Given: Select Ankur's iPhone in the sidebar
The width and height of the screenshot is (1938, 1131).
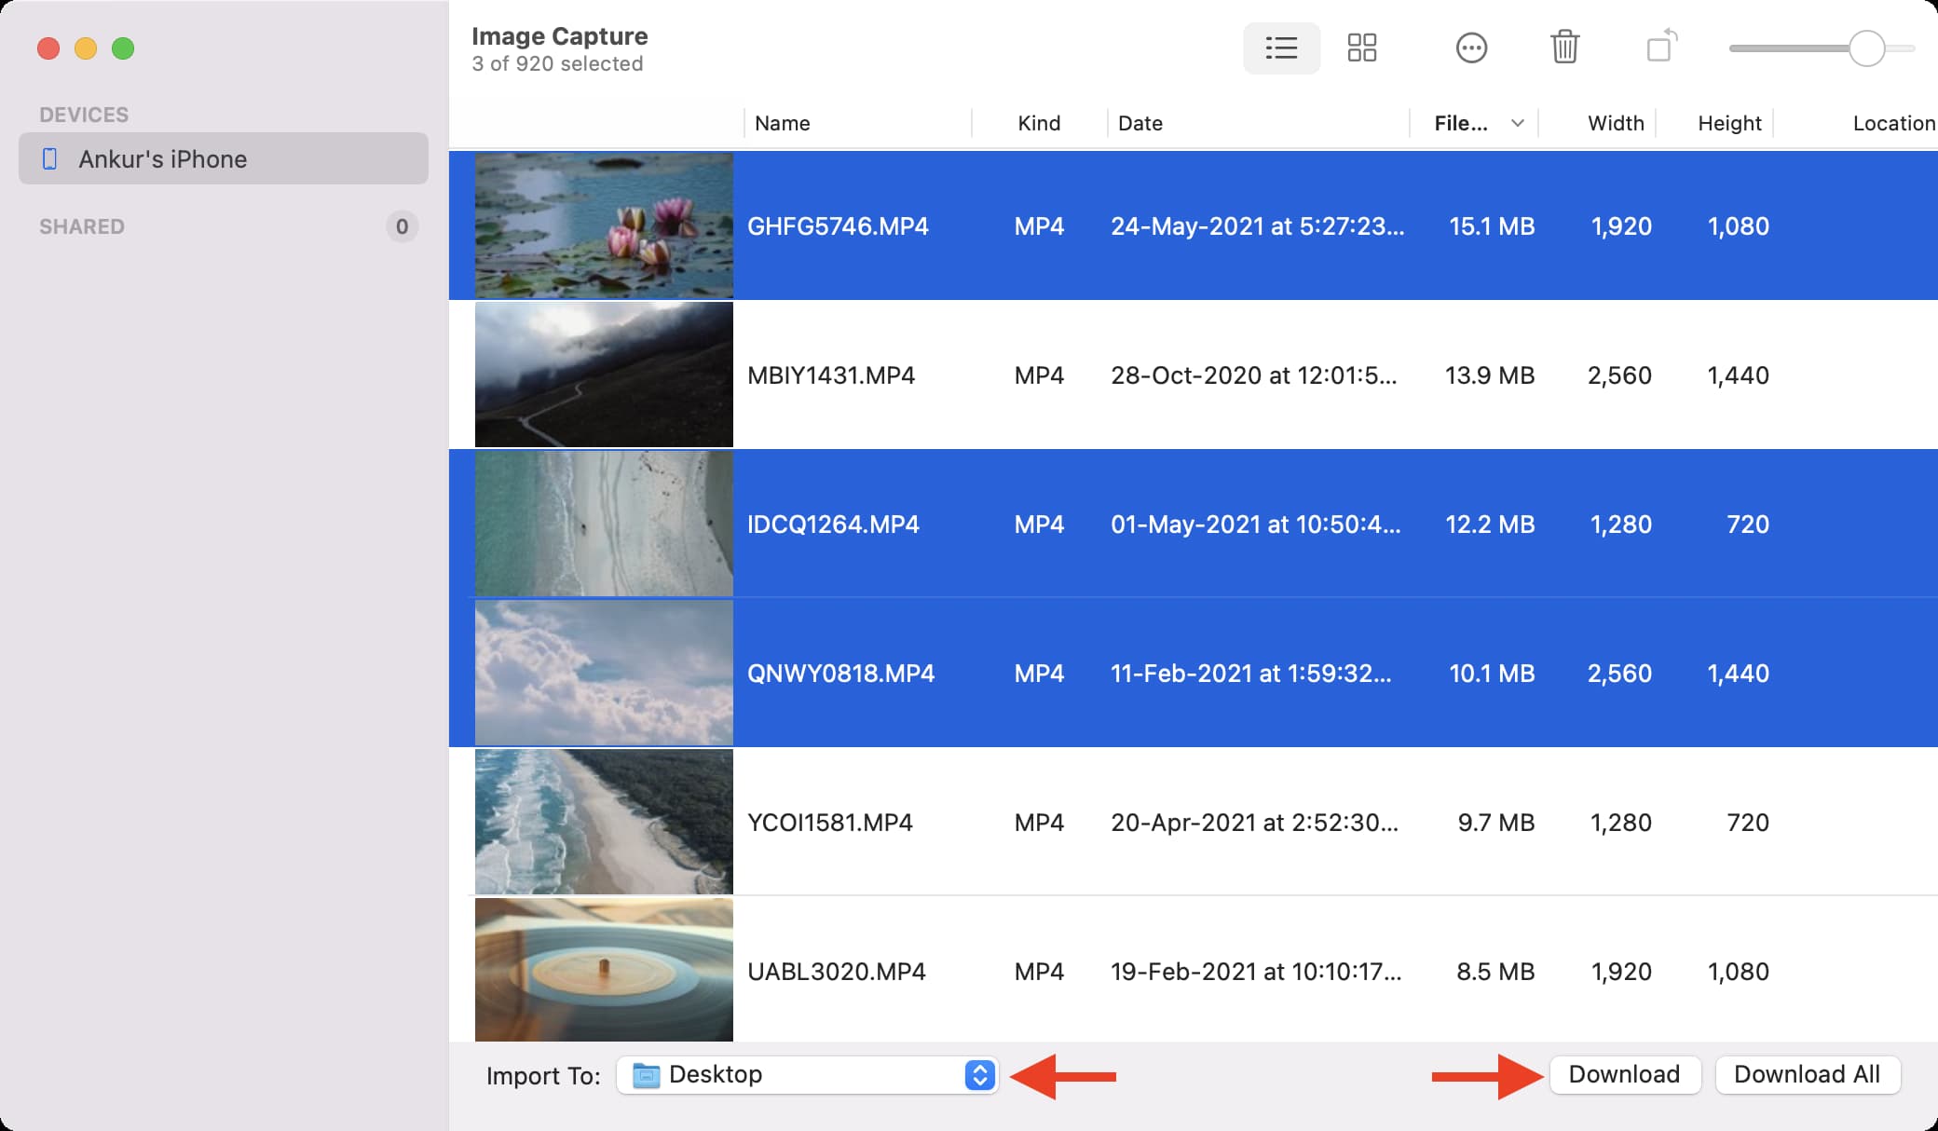Looking at the screenshot, I should (163, 159).
